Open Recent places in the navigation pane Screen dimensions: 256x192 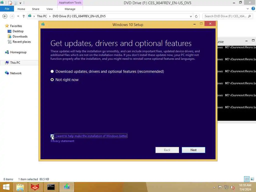[22, 42]
